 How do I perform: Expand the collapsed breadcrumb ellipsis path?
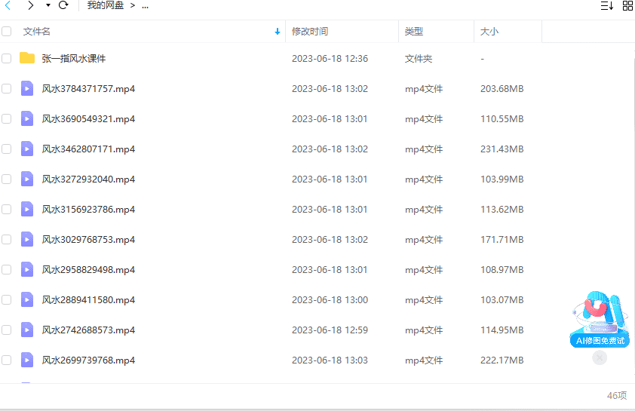tap(145, 6)
